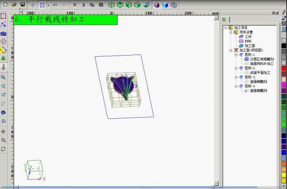
Task: Click the canvas vertical scrollbar up arrow
Action: [216, 18]
